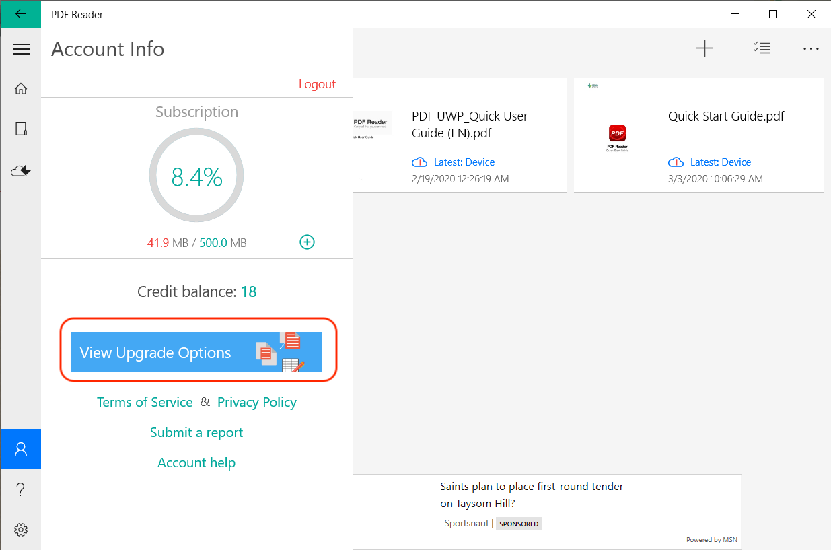The image size is (831, 550).
Task: Open the Privacy Policy link
Action: (x=257, y=402)
